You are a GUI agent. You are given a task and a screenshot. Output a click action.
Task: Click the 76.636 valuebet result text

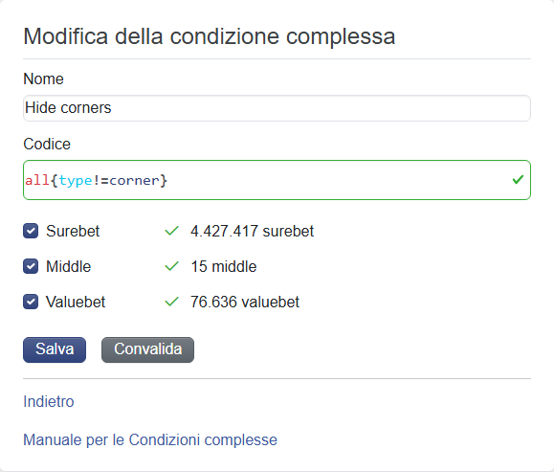pos(245,302)
